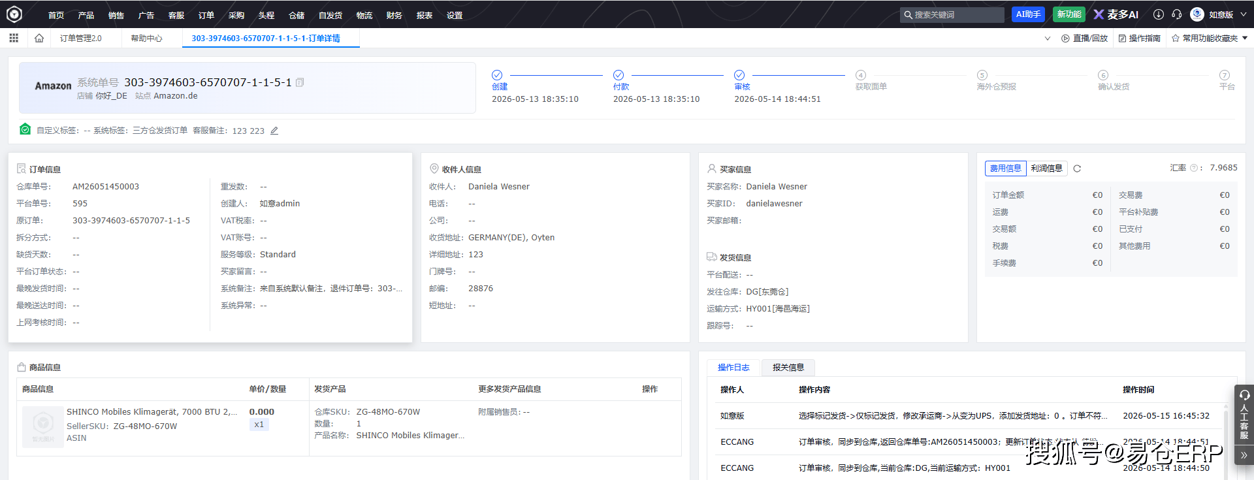Click warehouse DG[东莞仓]
The width and height of the screenshot is (1254, 480).
[767, 292]
